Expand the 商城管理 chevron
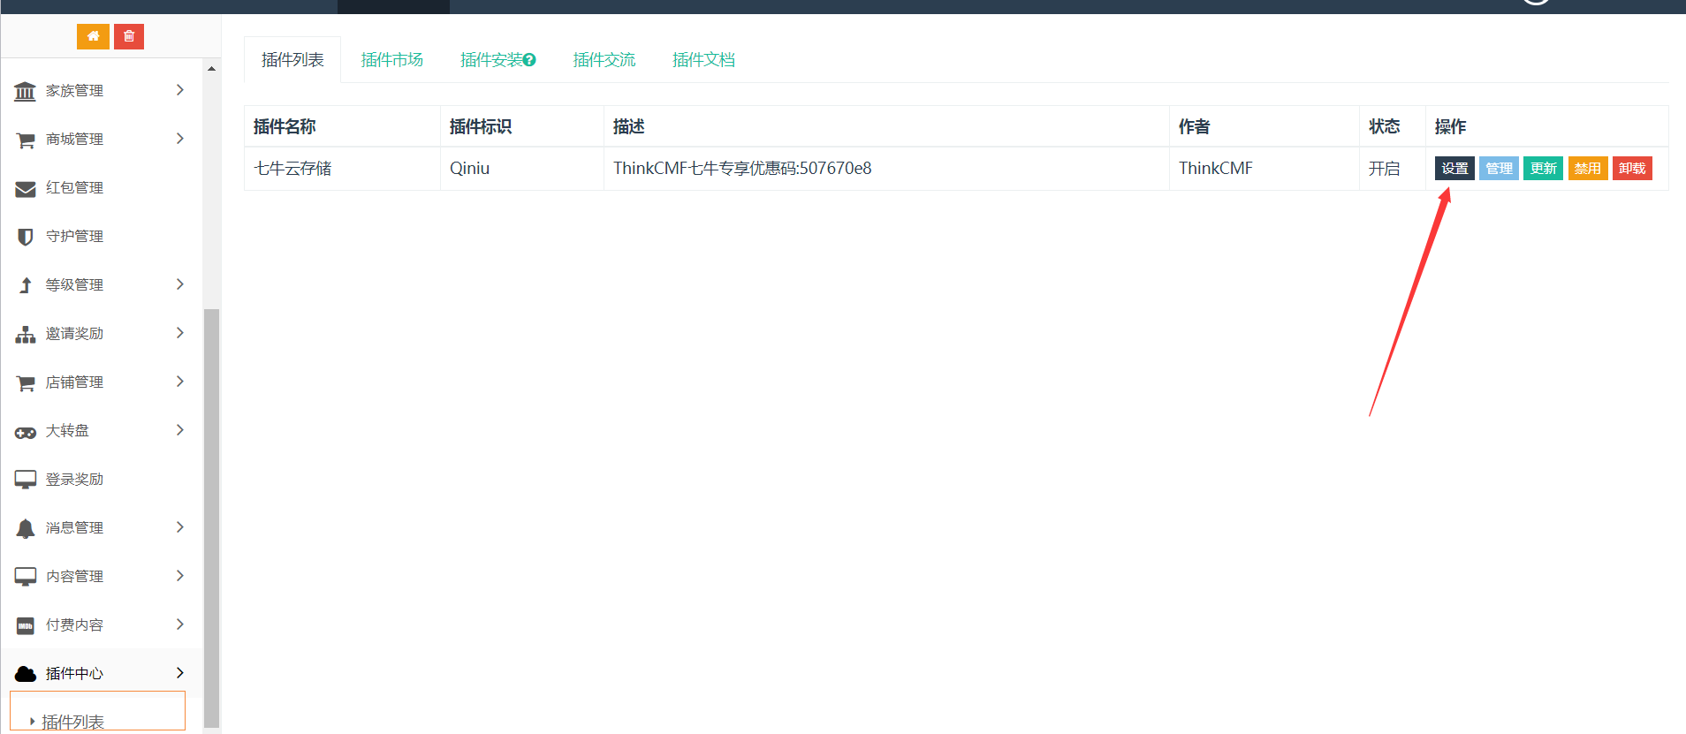This screenshot has width=1686, height=734. (180, 139)
